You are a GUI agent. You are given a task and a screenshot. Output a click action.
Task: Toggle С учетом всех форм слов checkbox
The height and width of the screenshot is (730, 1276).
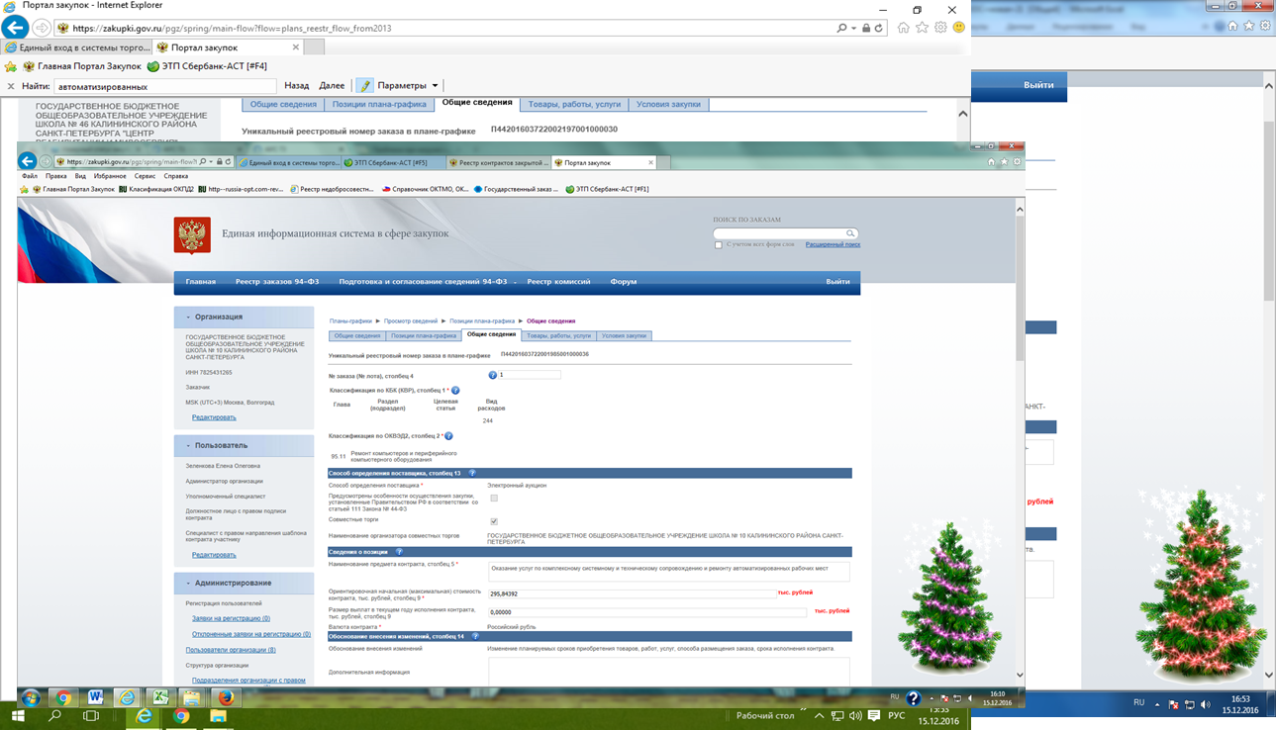tap(719, 244)
